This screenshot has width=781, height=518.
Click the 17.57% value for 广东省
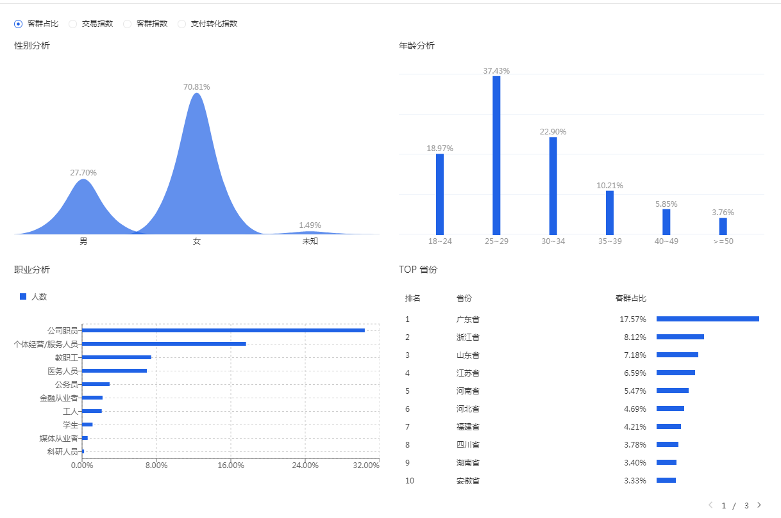click(x=633, y=319)
